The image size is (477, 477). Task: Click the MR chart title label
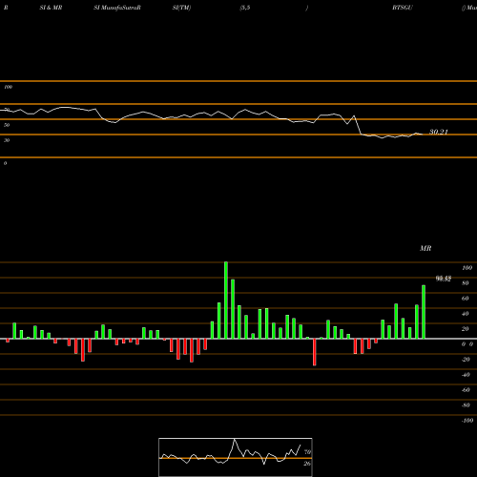click(425, 248)
